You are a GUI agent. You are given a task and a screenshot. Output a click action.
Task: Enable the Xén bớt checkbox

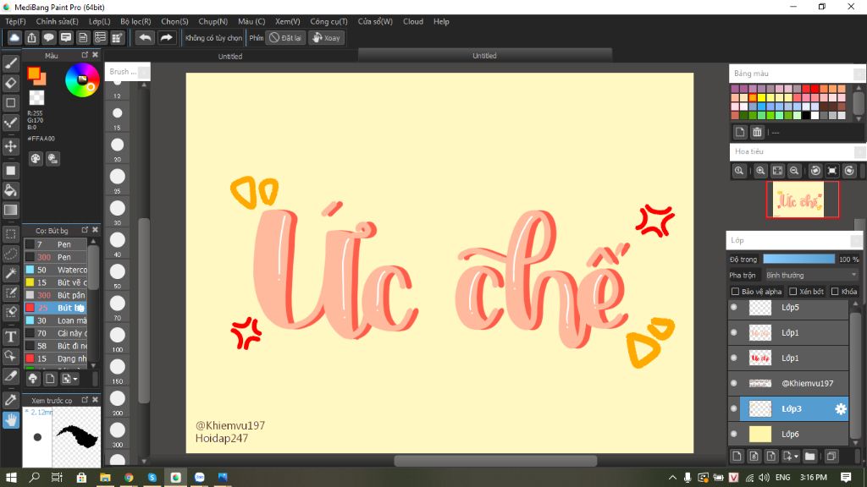[792, 291]
